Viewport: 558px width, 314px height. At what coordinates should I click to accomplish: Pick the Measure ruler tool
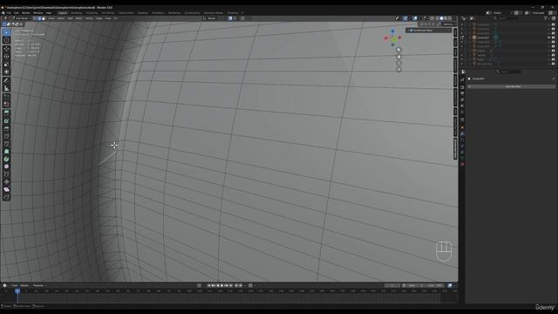point(6,88)
